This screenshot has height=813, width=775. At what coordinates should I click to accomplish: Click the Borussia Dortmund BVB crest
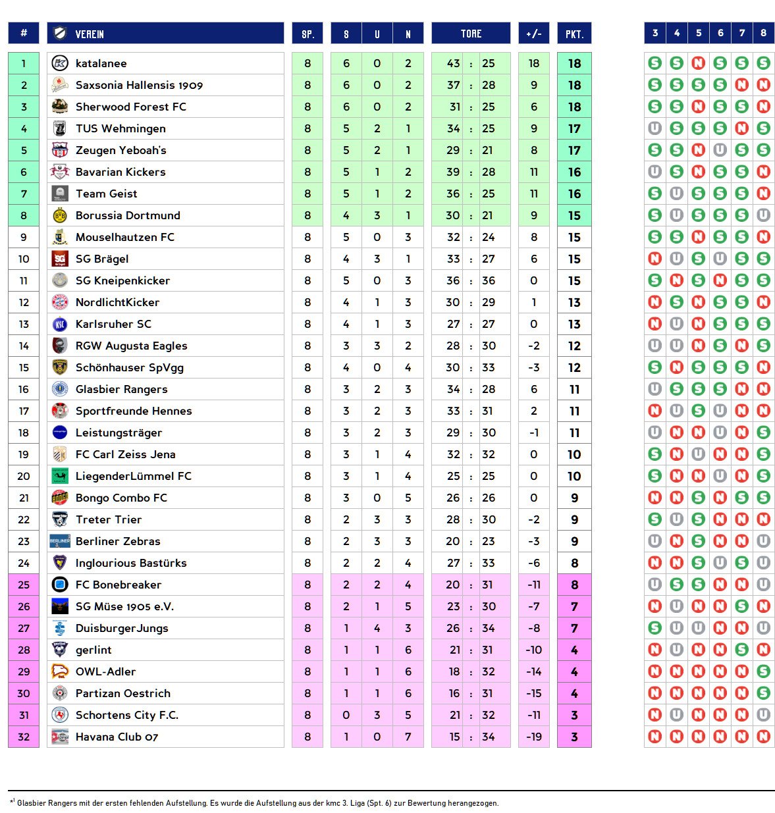60,215
